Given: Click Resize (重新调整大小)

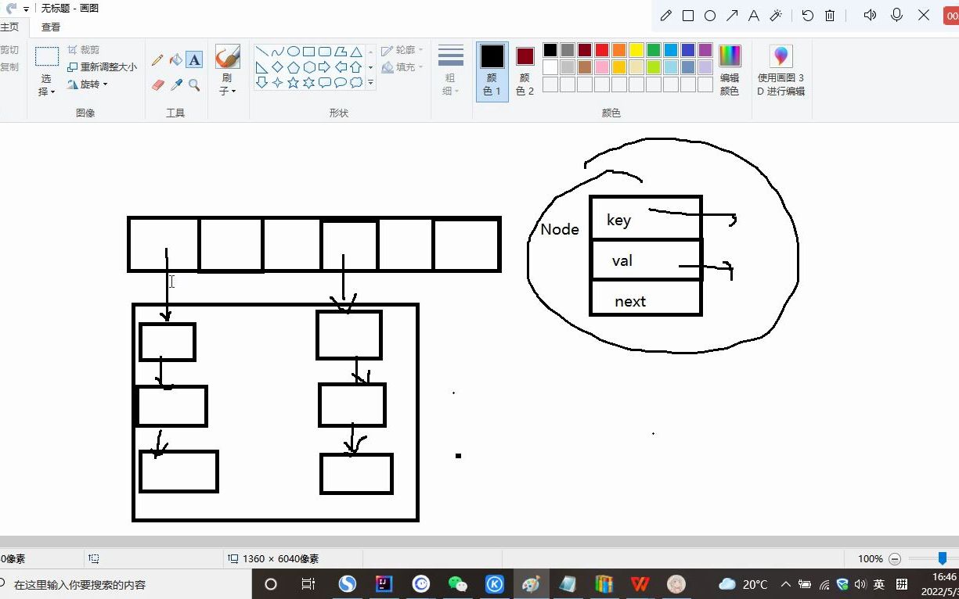Looking at the screenshot, I should coord(102,66).
